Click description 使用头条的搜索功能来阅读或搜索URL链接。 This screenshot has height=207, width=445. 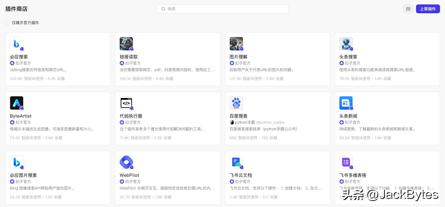pos(378,70)
